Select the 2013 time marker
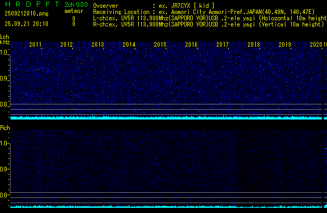Image resolution: width=327 pixels, height=213 pixels. click(x=98, y=45)
